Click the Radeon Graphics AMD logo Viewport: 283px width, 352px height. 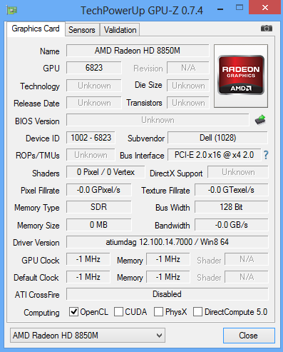(241, 76)
